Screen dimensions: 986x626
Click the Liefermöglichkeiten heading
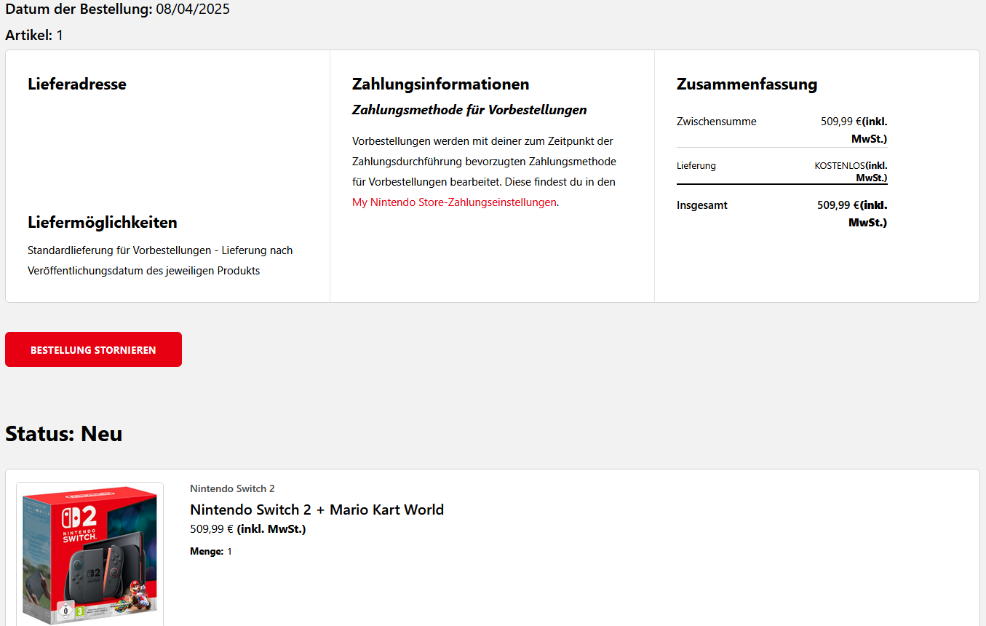pyautogui.click(x=103, y=222)
